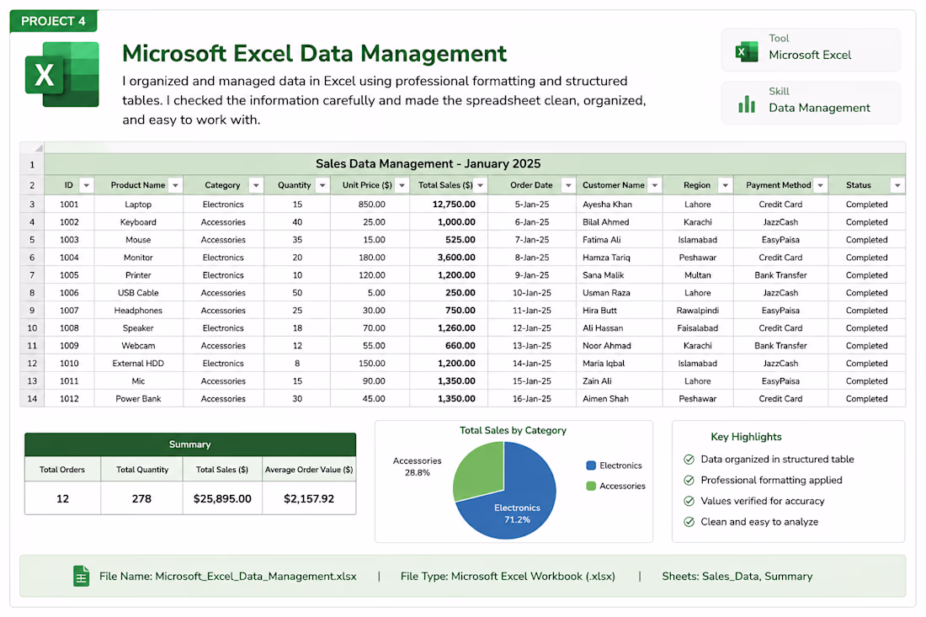Open the Customer Name filter dropdown

click(x=654, y=185)
